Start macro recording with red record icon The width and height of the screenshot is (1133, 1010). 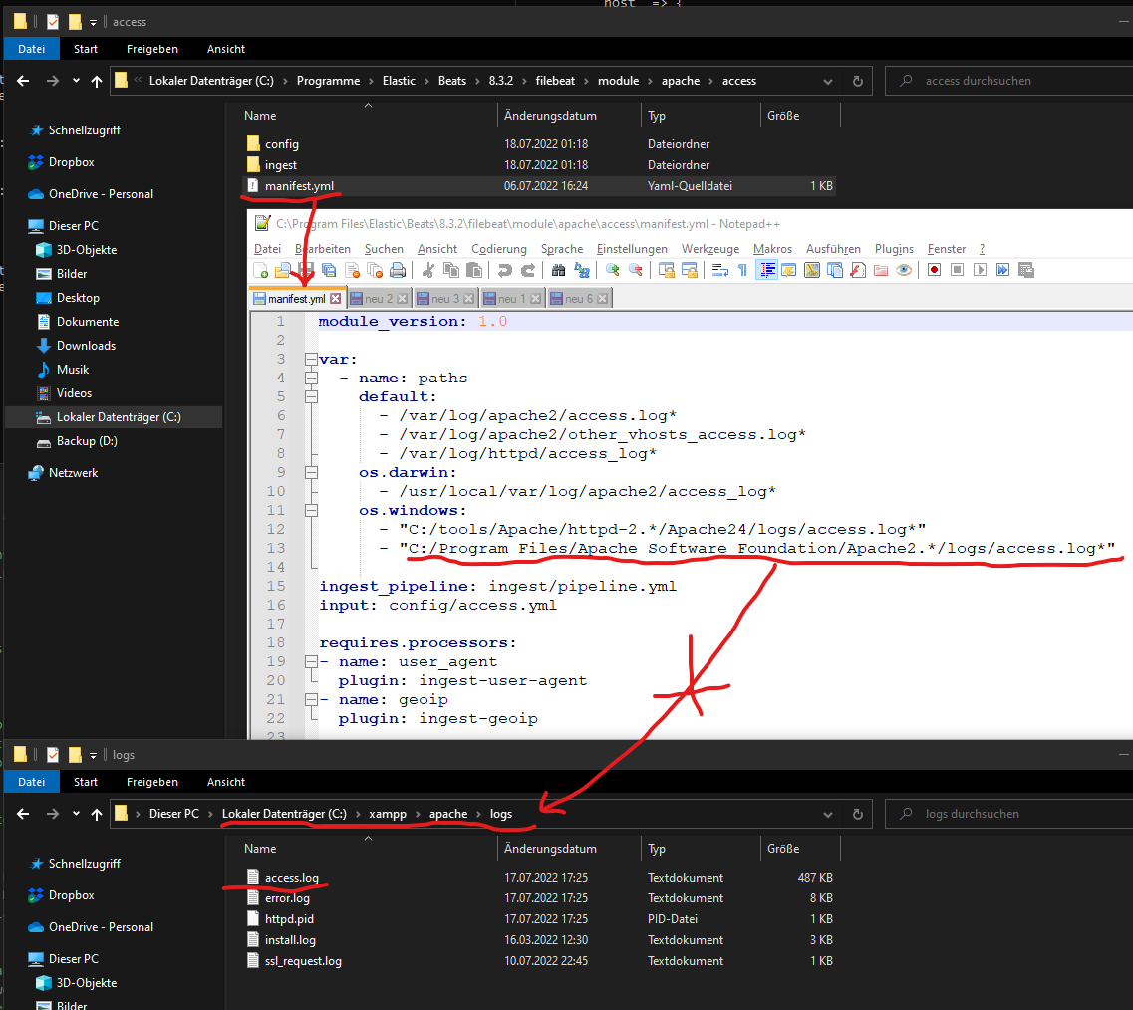point(935,270)
